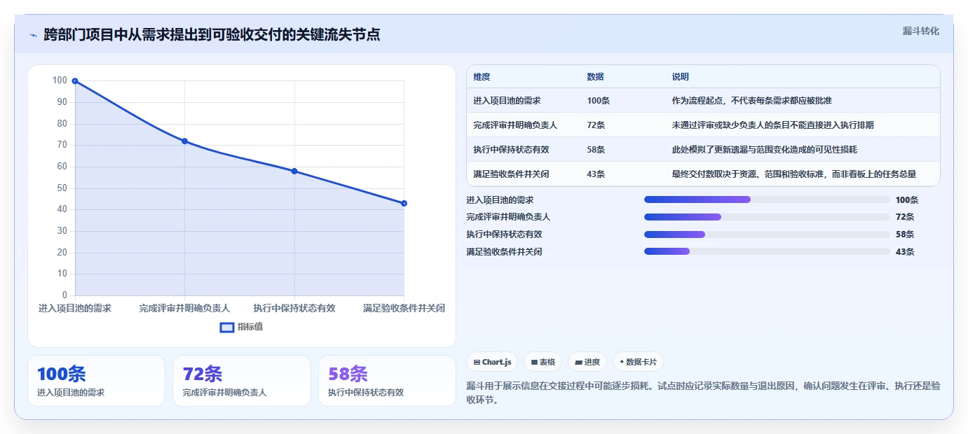Toggle the 指标值 legend swatch
968x434 pixels.
pyautogui.click(x=227, y=327)
